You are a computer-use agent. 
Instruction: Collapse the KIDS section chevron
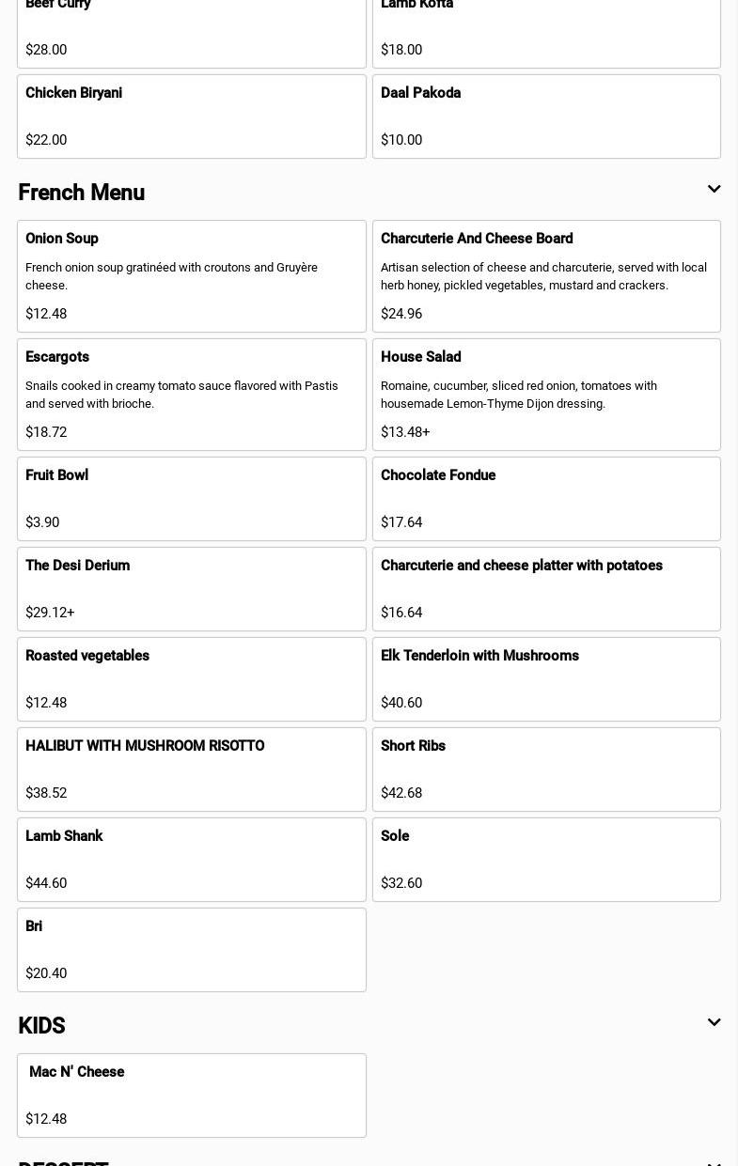coord(714,1022)
